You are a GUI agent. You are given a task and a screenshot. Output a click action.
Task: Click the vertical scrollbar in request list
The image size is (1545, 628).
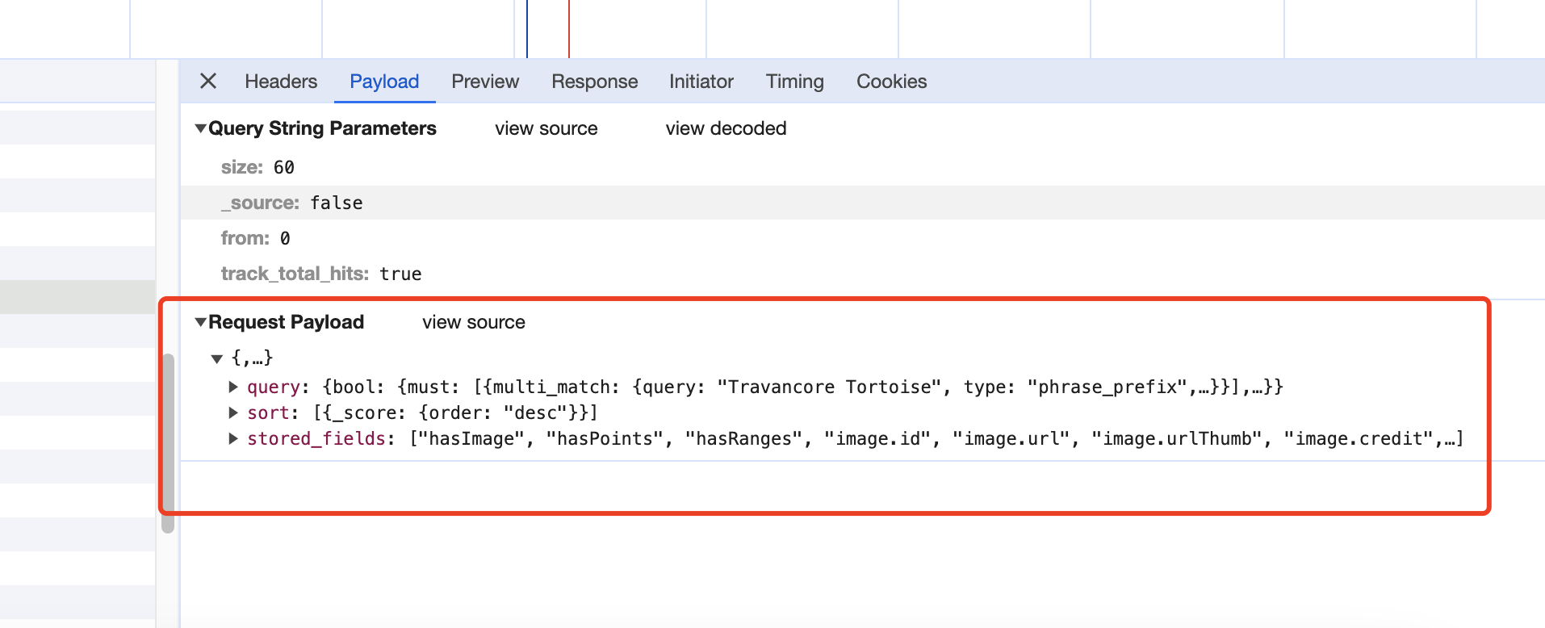click(x=168, y=442)
